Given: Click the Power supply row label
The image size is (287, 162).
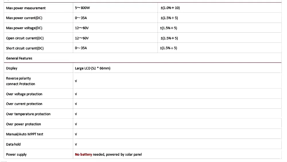Looking at the screenshot, I should coord(16,155).
